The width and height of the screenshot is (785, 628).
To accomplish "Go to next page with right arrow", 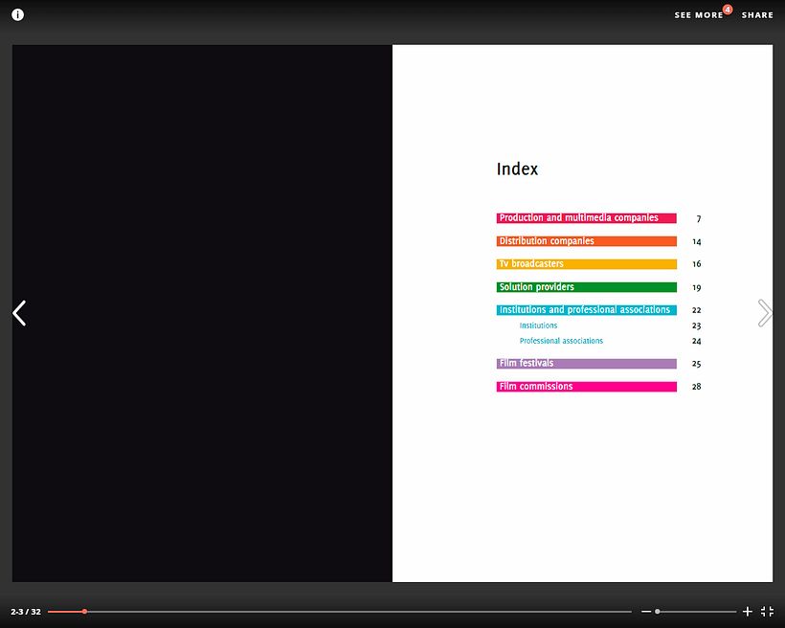I will [x=764, y=313].
